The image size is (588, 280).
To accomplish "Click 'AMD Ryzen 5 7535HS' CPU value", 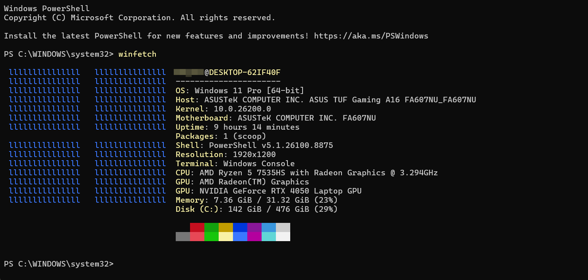I will coord(242,173).
